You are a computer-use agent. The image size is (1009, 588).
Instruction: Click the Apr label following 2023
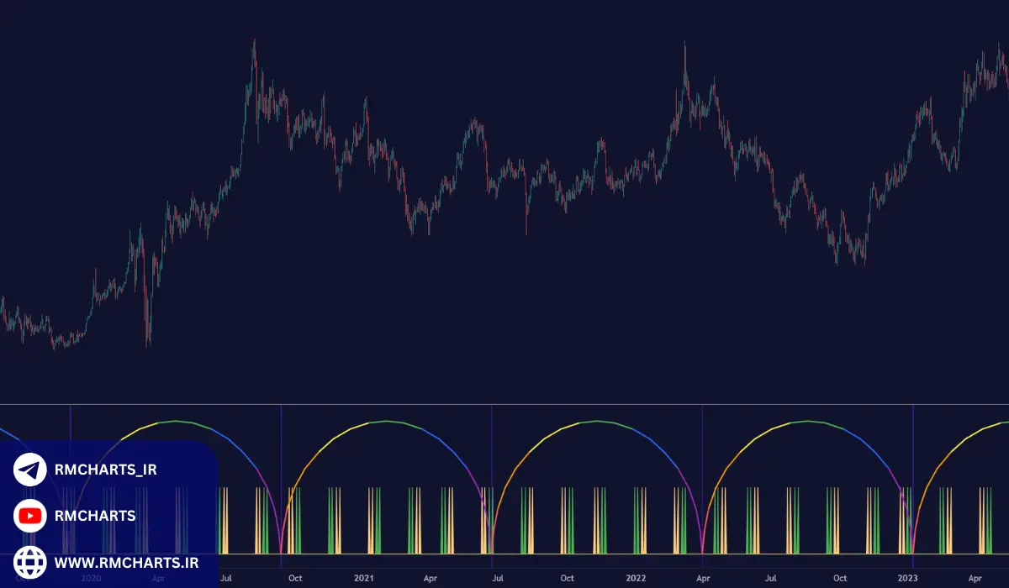(x=975, y=578)
